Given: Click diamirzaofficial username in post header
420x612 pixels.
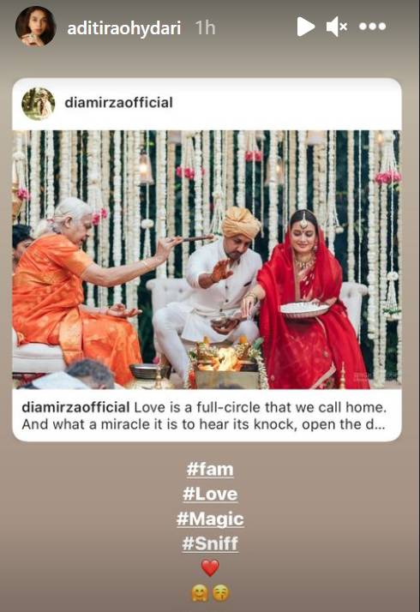Looking at the screenshot, I should pos(118,103).
